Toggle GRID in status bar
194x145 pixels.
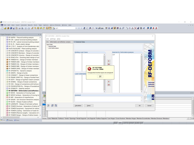[120, 123]
